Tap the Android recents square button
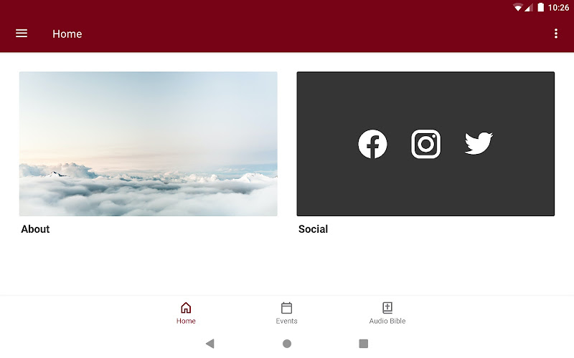The image size is (574, 358). tap(364, 344)
